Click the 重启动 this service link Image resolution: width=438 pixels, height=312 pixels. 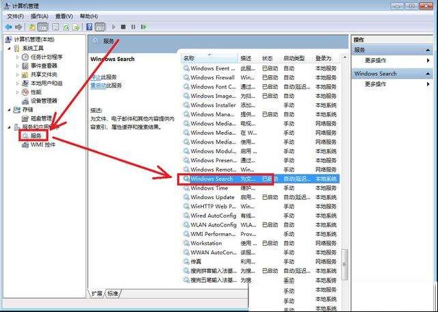click(x=98, y=86)
